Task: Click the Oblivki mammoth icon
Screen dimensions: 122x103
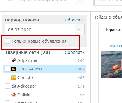Action: coord(14,95)
